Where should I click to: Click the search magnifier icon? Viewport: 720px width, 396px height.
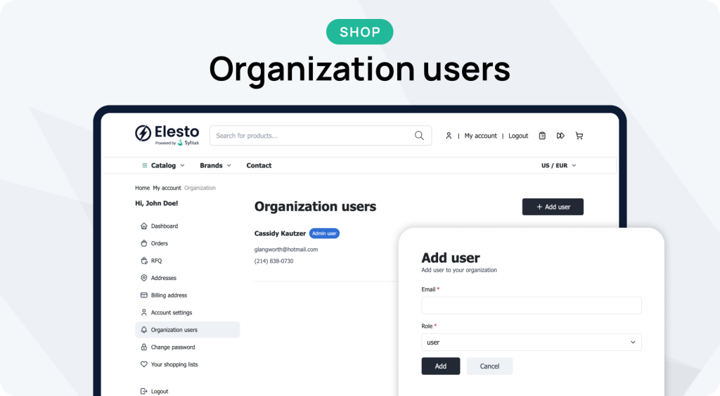pos(419,136)
